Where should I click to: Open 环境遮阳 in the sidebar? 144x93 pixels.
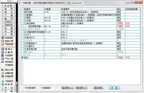point(9,65)
